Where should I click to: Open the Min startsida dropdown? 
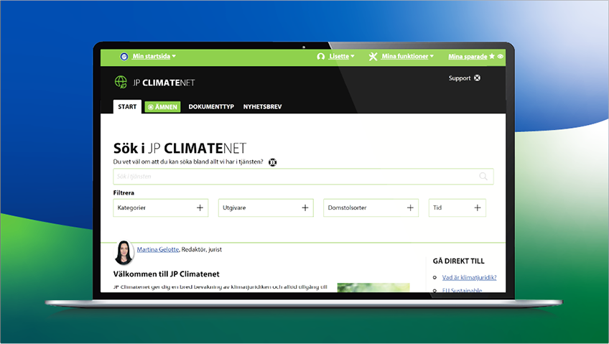pyautogui.click(x=154, y=56)
